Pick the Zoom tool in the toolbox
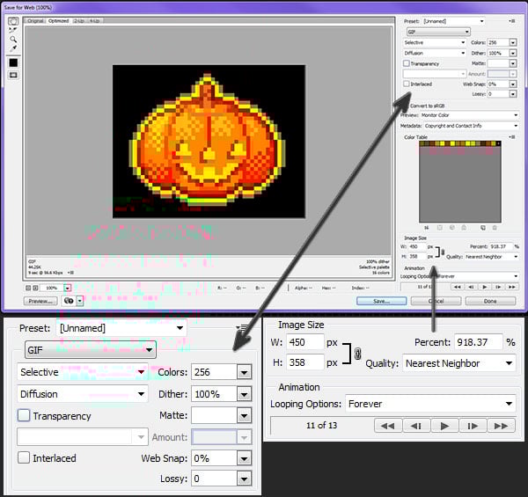528x497 pixels. tap(13, 40)
